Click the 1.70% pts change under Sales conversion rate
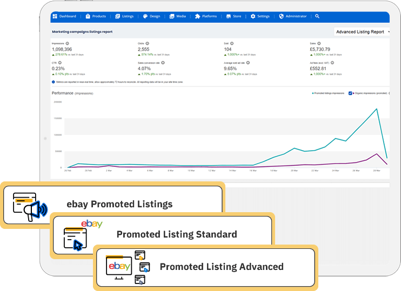 (148, 74)
